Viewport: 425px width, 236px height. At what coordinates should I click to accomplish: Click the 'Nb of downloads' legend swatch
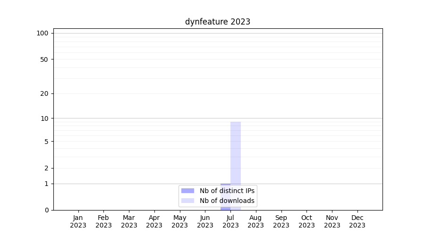[187, 201]
